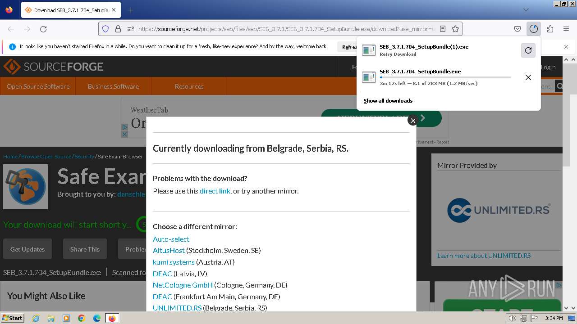
Task: Open the Firefox application hamburger menu
Action: click(x=566, y=29)
